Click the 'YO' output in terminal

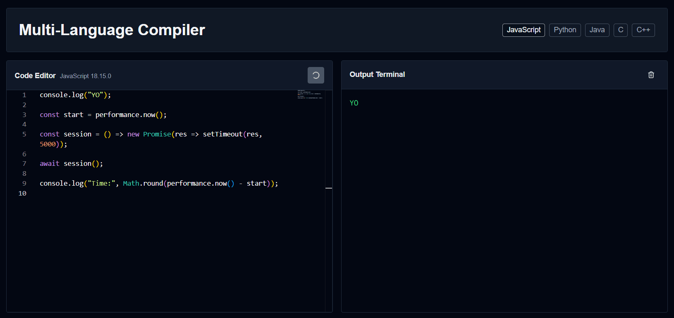coord(354,103)
